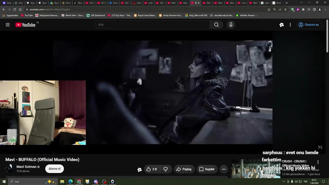The image size is (329, 185).
Task: Open the Chrome side panel
Action: tap(314, 10)
